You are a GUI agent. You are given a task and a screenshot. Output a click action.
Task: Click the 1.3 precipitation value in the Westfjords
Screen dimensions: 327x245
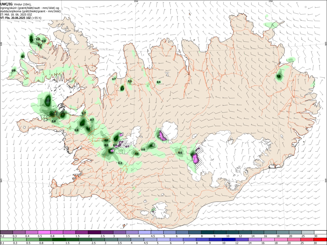tap(23, 57)
